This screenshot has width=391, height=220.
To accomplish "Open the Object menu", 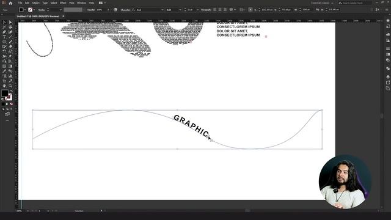I will (x=35, y=2).
